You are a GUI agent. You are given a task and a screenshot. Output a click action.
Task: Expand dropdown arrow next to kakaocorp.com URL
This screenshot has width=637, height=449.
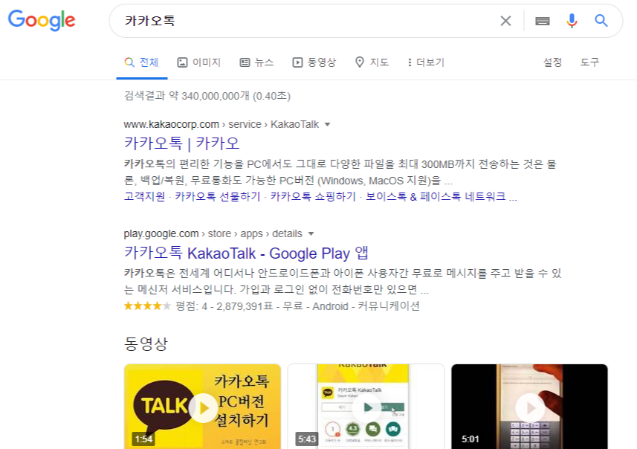pos(328,125)
